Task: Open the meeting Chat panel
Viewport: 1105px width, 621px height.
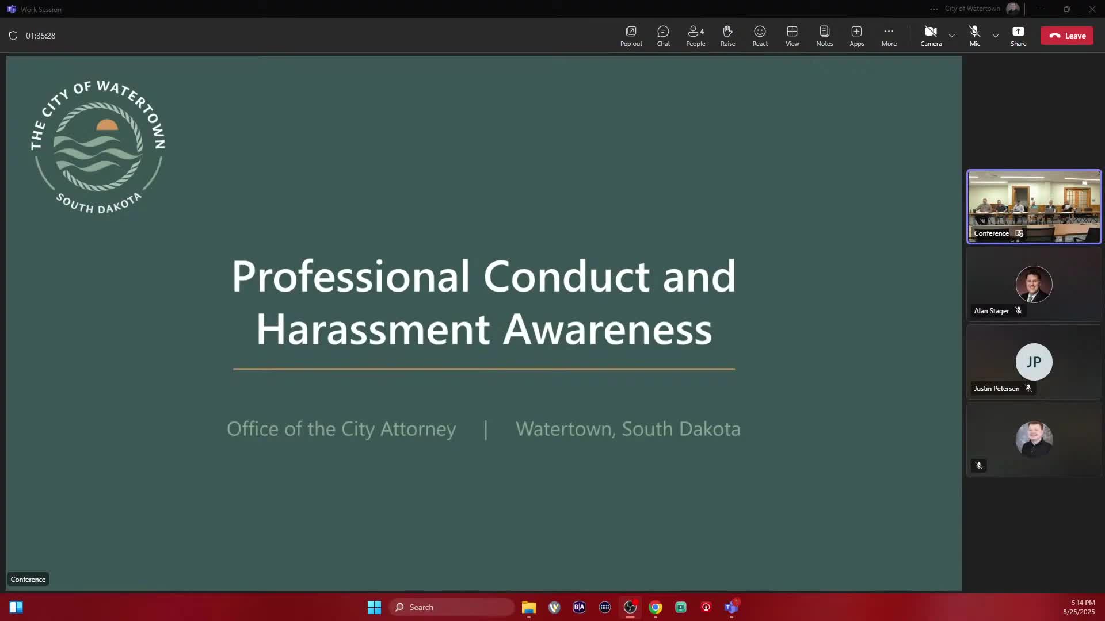Action: click(x=663, y=35)
